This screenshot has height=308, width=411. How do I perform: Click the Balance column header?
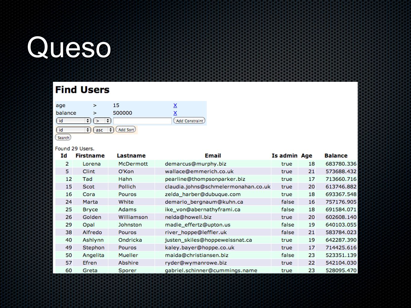click(x=336, y=156)
